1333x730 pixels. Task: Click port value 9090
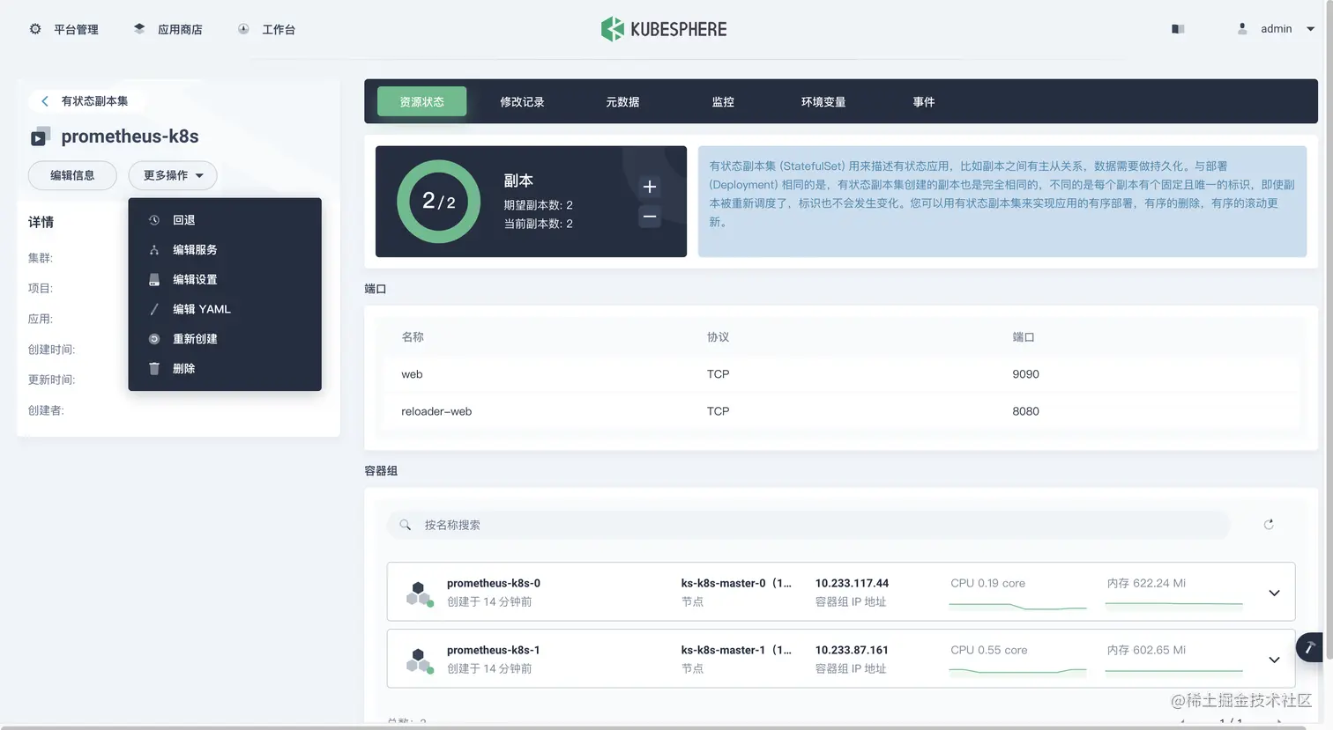[x=1025, y=374]
